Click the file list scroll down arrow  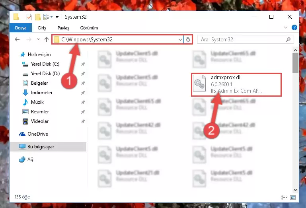296,190
